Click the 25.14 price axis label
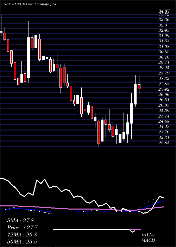The image size is (176, 247). 164,116
